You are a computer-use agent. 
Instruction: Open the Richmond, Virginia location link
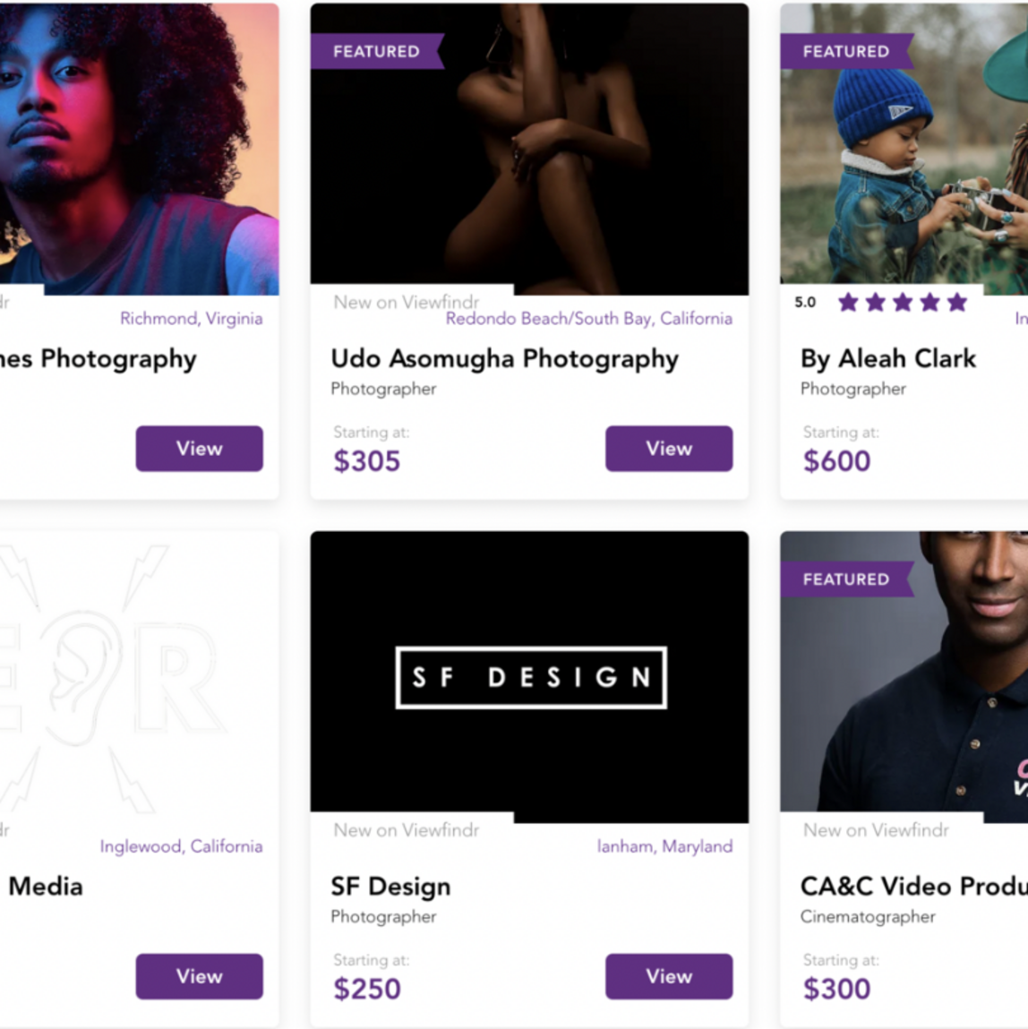pyautogui.click(x=191, y=319)
